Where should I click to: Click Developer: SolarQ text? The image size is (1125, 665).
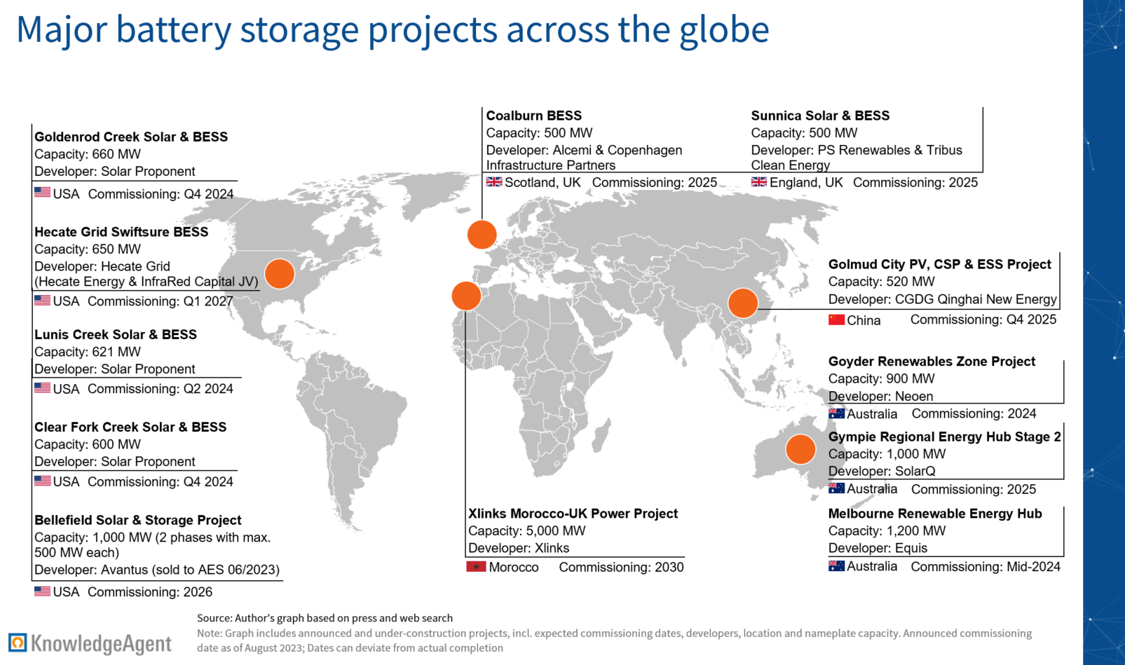coord(882,472)
